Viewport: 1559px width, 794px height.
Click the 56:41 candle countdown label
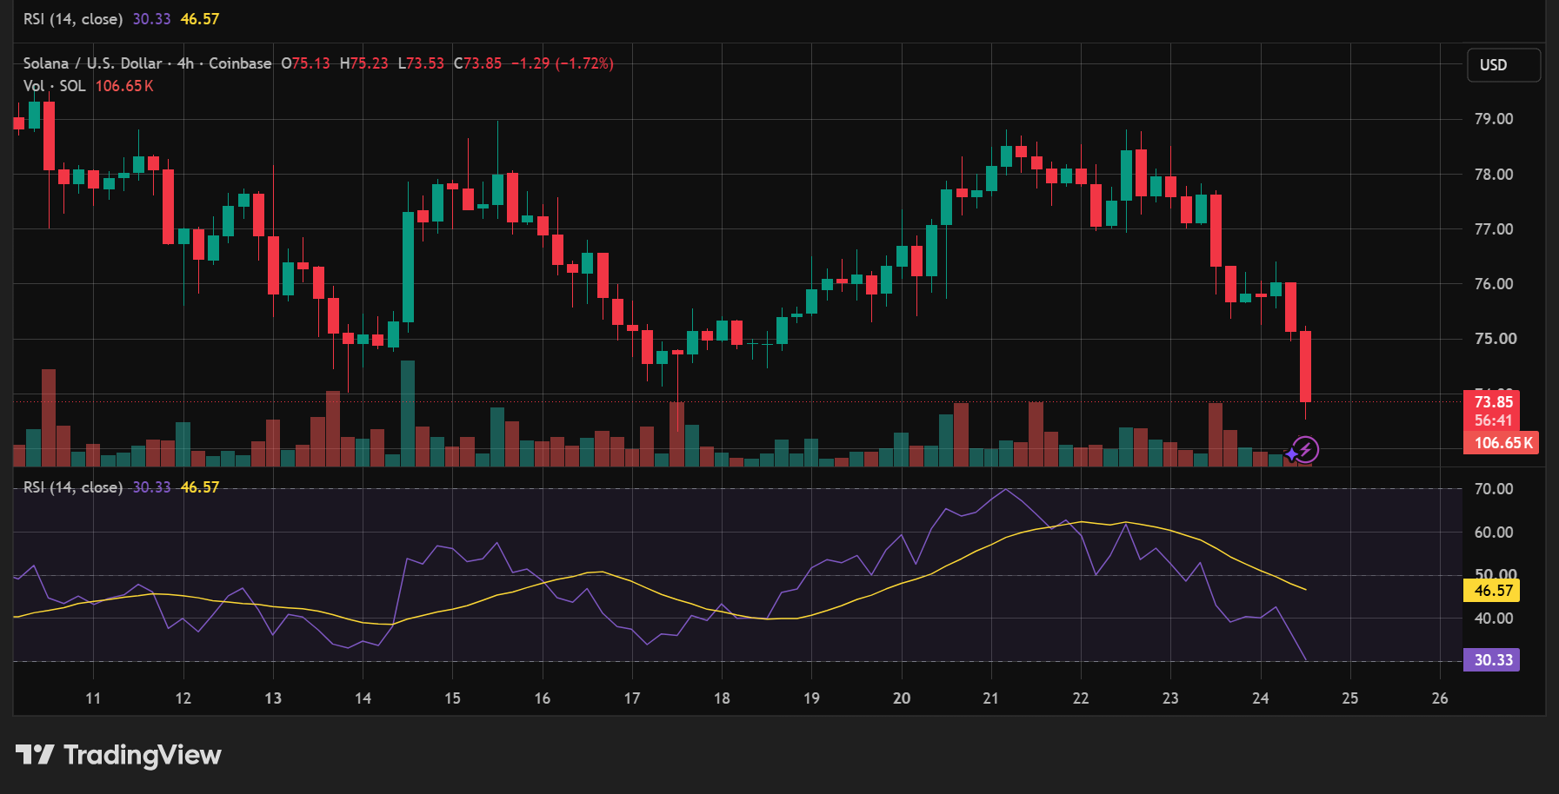(x=1493, y=420)
